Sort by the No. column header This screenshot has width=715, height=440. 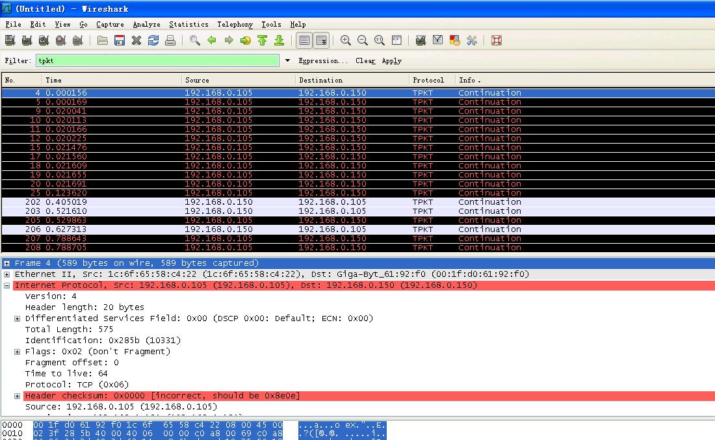pos(21,80)
